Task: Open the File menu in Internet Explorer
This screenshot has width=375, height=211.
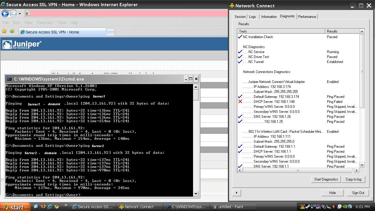Action: (x=6, y=23)
